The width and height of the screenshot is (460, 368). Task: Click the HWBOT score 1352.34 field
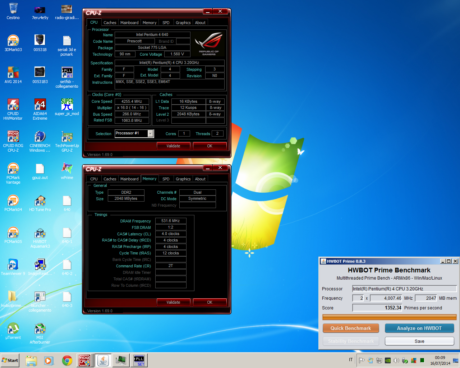(377, 308)
